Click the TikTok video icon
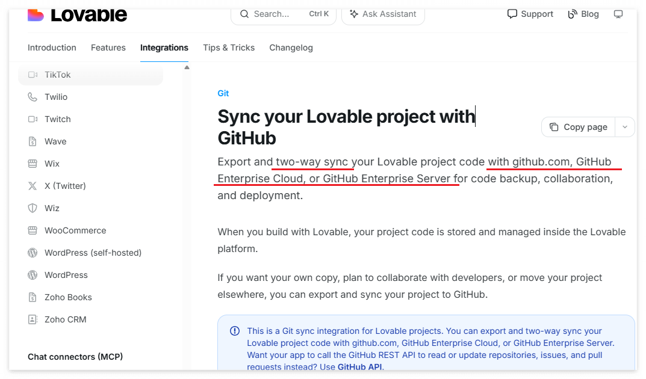646x379 pixels. 33,75
